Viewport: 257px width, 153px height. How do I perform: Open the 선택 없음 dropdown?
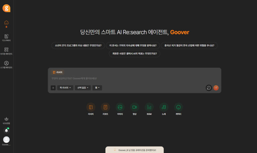(83, 88)
